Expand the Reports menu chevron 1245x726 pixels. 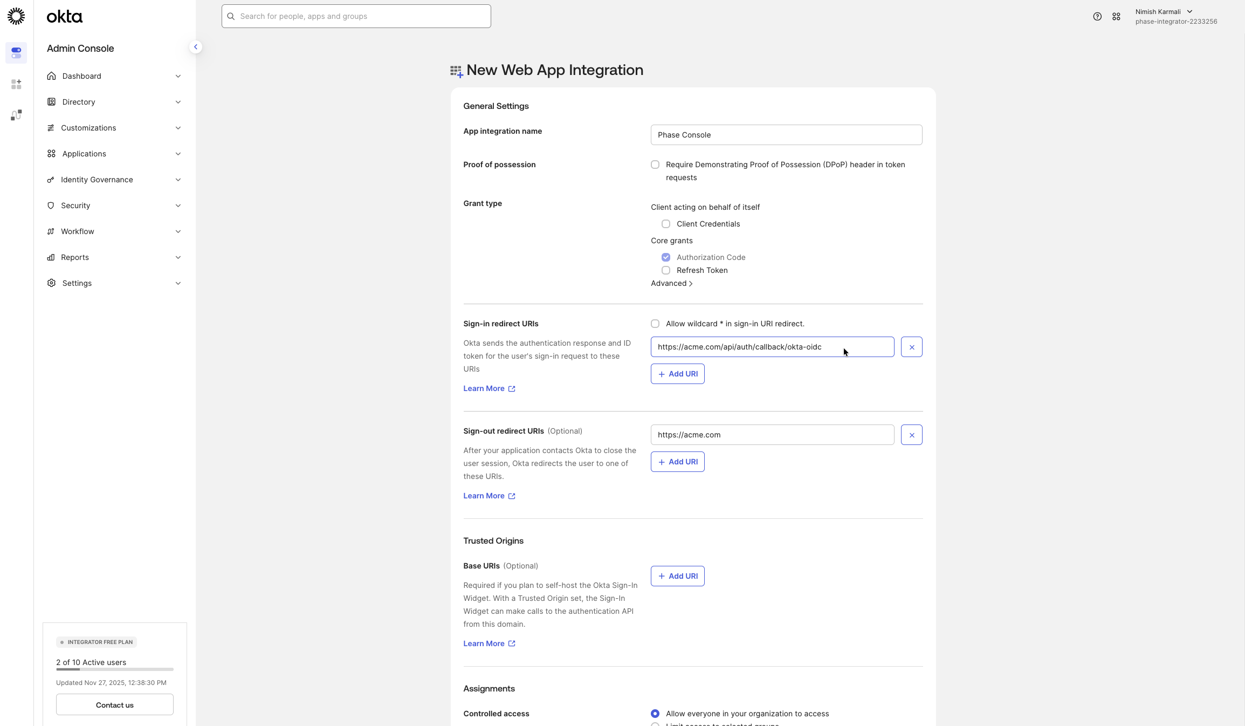[178, 257]
